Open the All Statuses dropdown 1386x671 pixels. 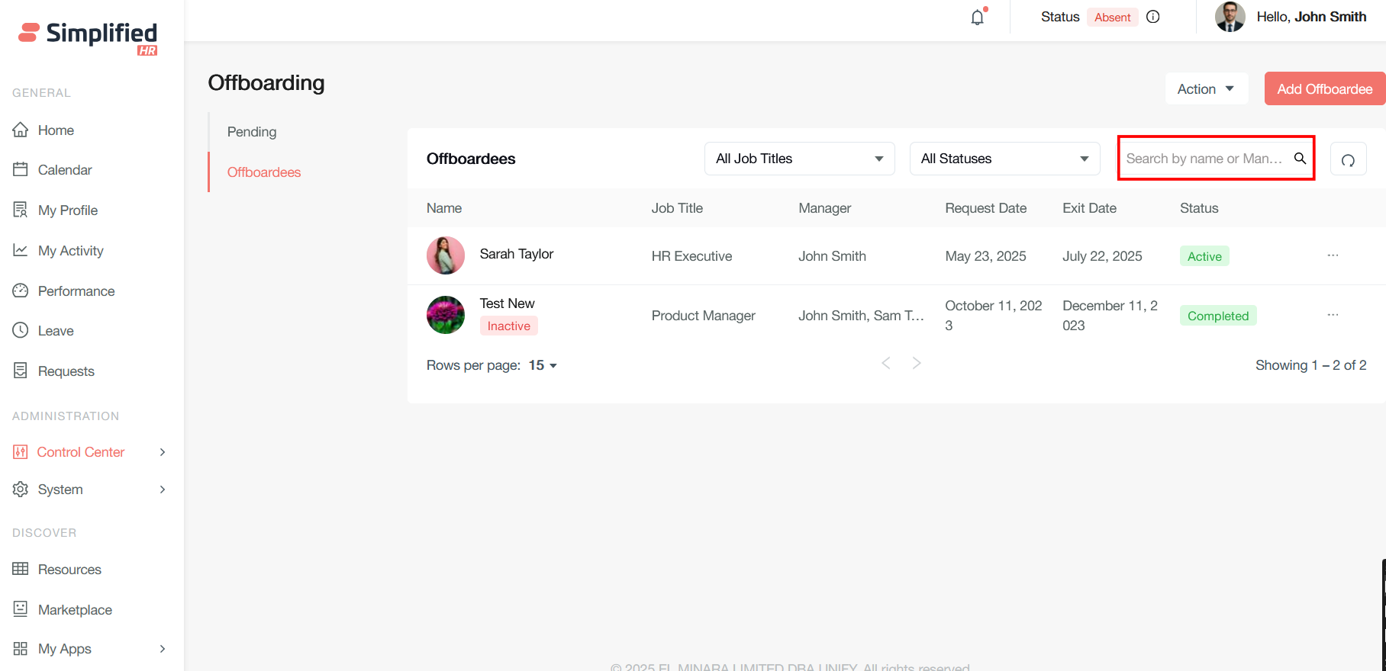click(x=1004, y=159)
